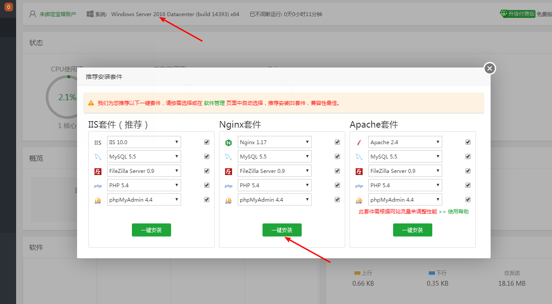Click phpMyAdmin icon in Apache suite

click(x=359, y=200)
